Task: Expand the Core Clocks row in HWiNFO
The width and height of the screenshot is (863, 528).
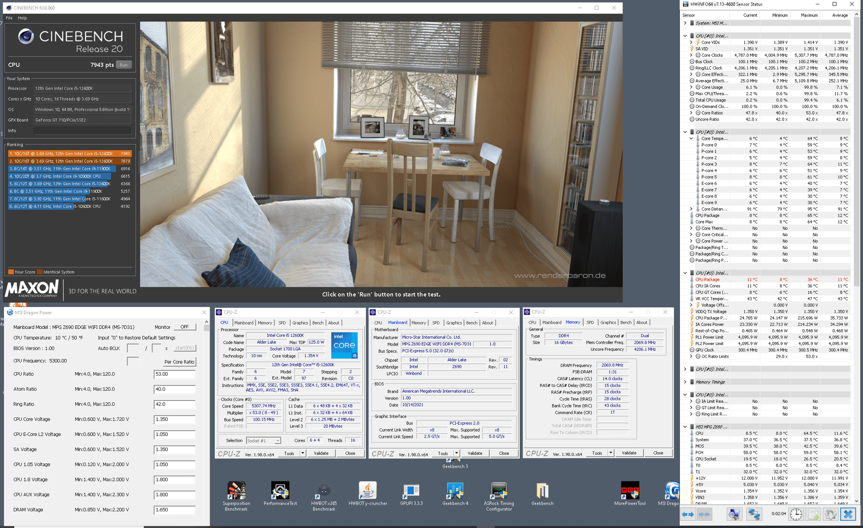Action: point(691,55)
